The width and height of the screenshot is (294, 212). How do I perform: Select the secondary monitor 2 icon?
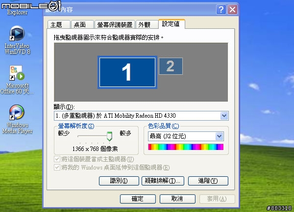tap(171, 66)
